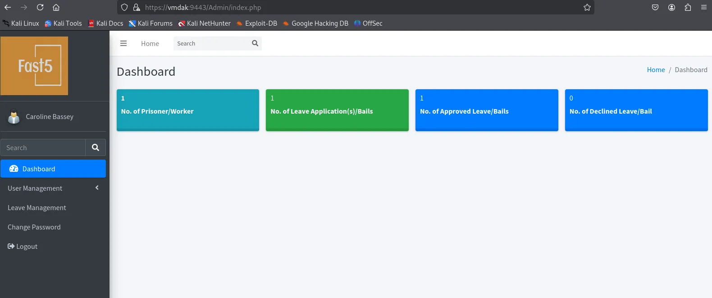Click the Dashboard page heading
Viewport: 712px width, 298px height.
[146, 72]
